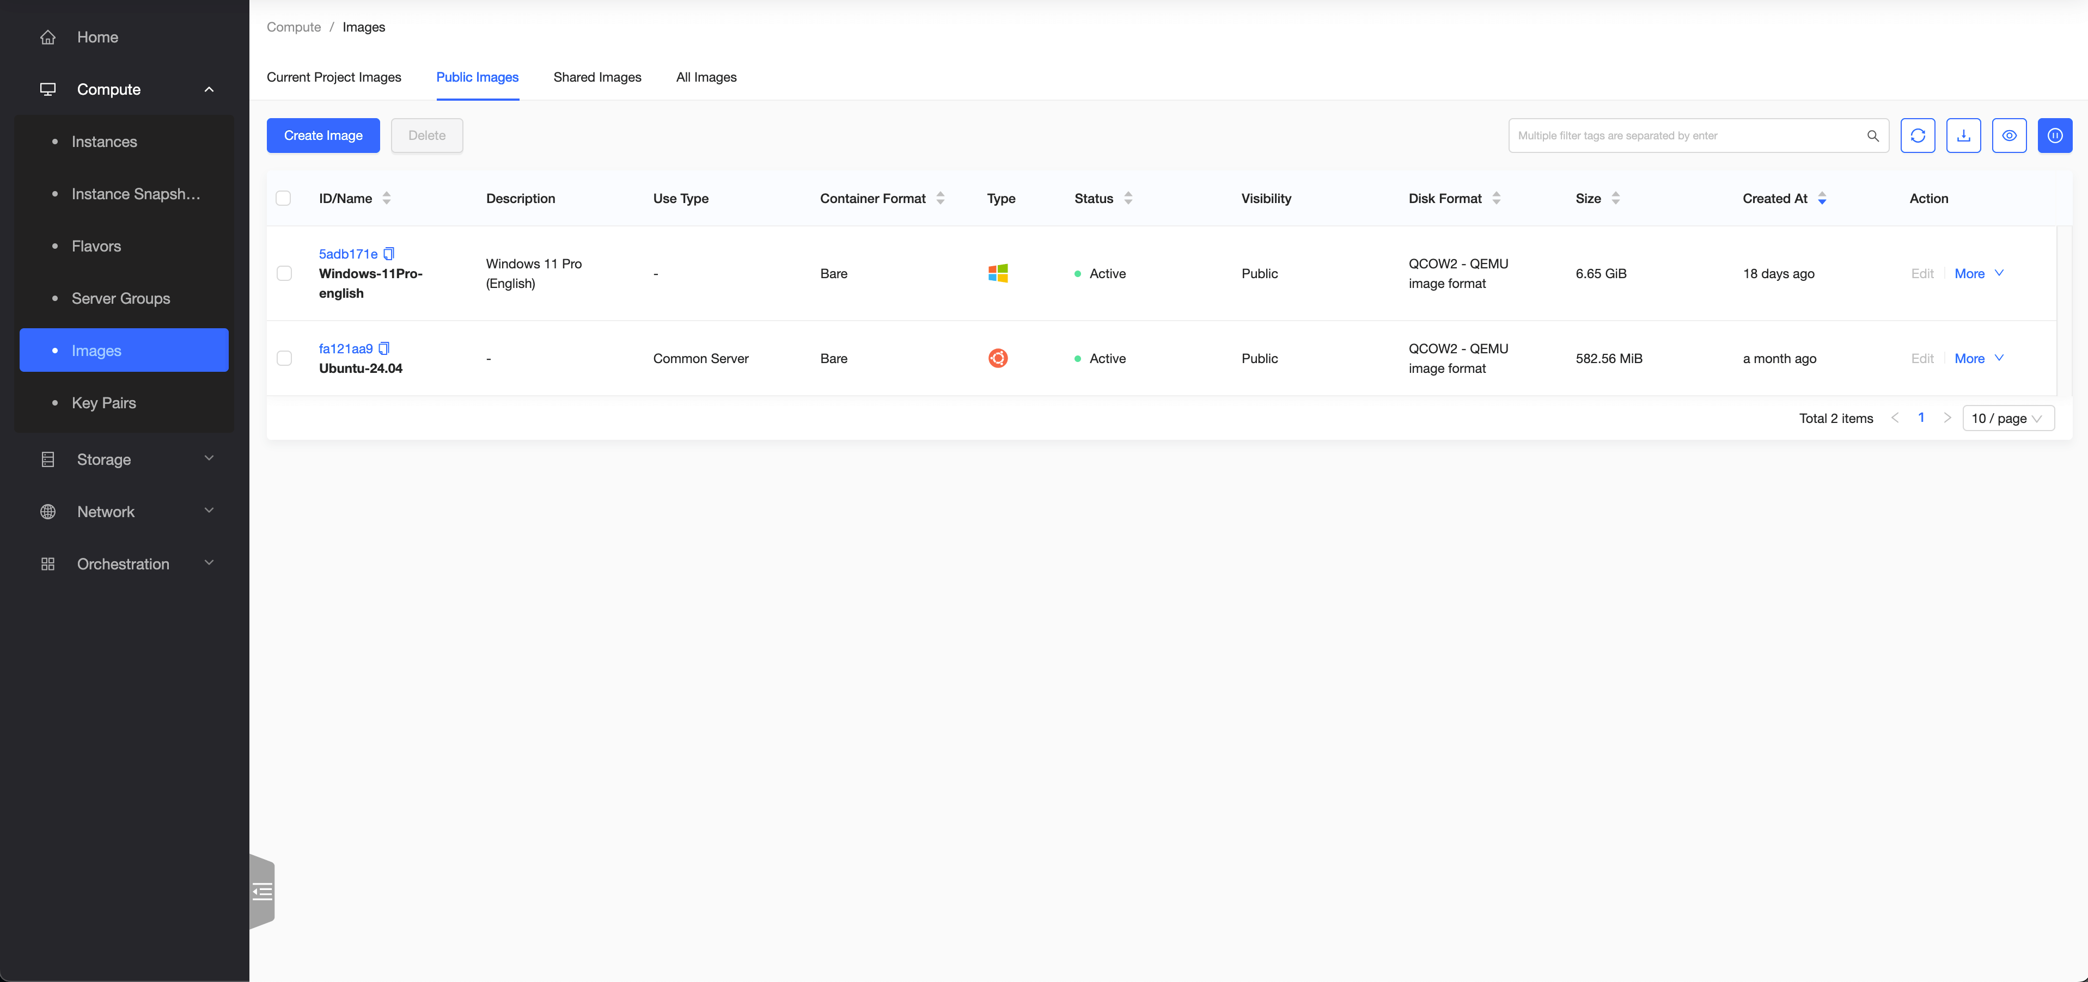Tick the Ubuntu-24.04 row checkbox
The width and height of the screenshot is (2088, 982).
(284, 358)
